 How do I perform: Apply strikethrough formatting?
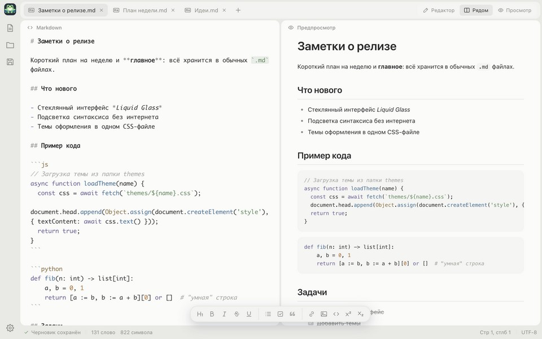(x=237, y=314)
